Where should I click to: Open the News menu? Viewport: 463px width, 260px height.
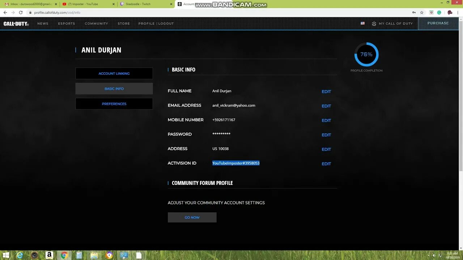(43, 23)
